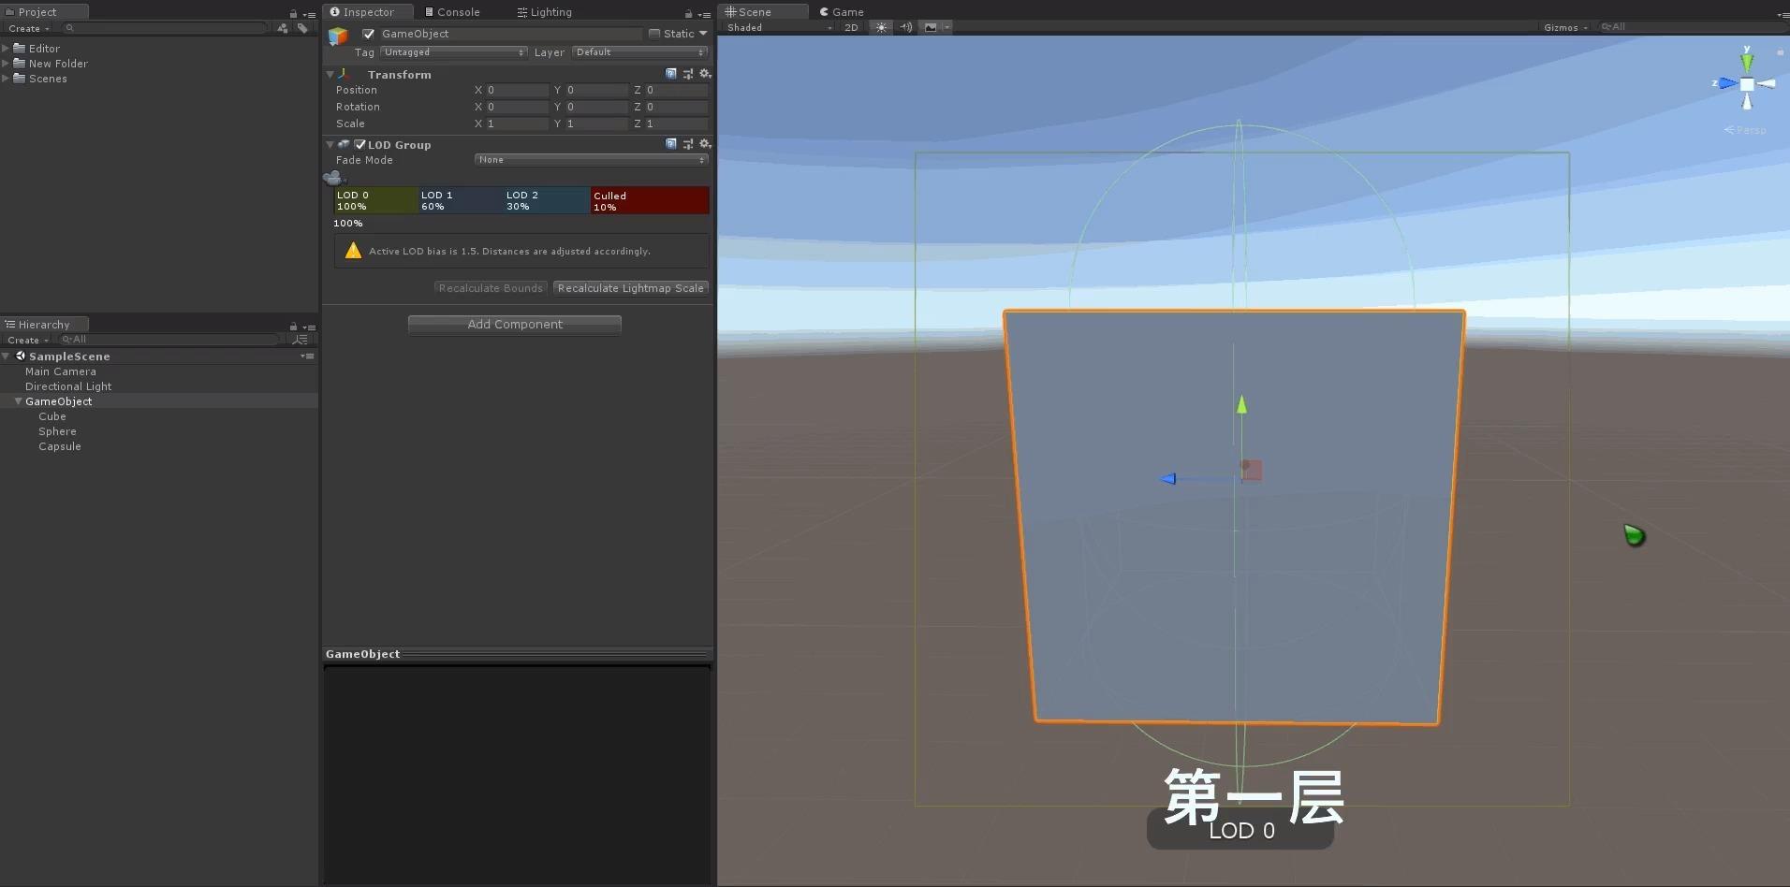Switch to the Game tab
Image resolution: width=1790 pixels, height=887 pixels.
pyautogui.click(x=843, y=11)
